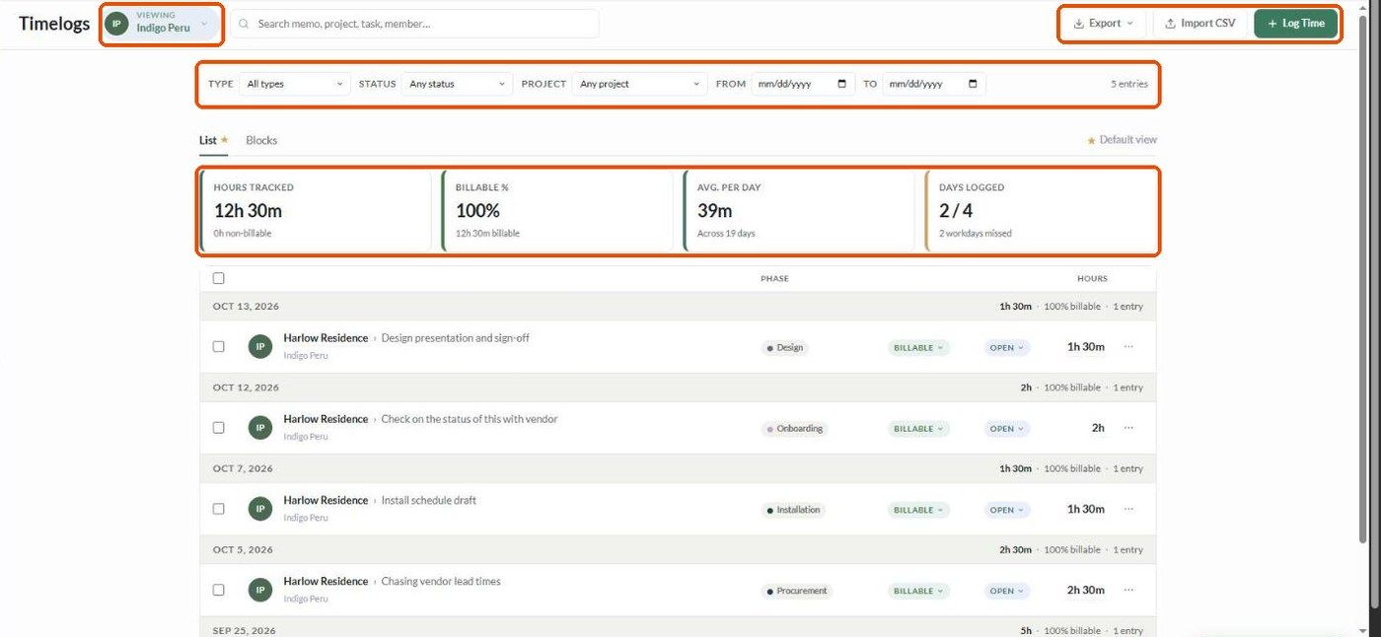Open Billable dropdown on Onboarding row
Image resolution: width=1381 pixels, height=637 pixels.
918,429
